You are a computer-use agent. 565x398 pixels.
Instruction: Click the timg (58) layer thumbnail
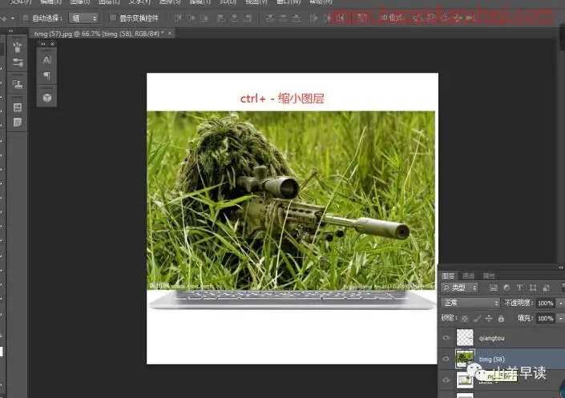coord(465,359)
